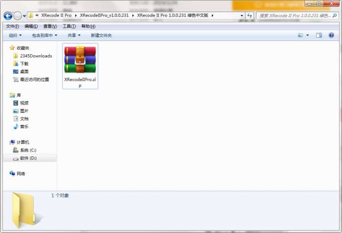Click the magnifier search icon
Viewport: 342px width, 233px height.
(335, 16)
